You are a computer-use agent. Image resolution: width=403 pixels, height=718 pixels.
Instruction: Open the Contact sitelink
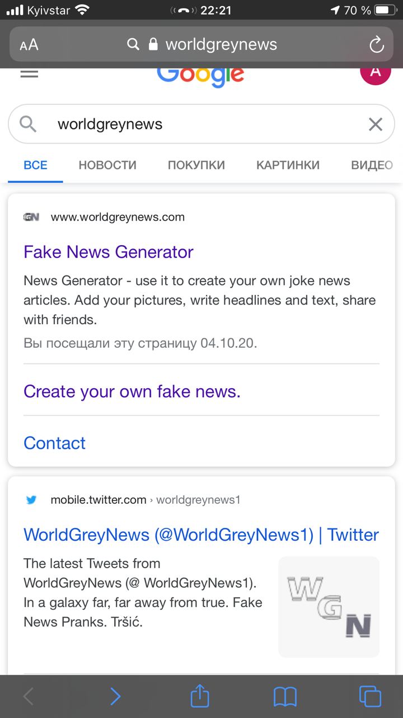(x=55, y=443)
